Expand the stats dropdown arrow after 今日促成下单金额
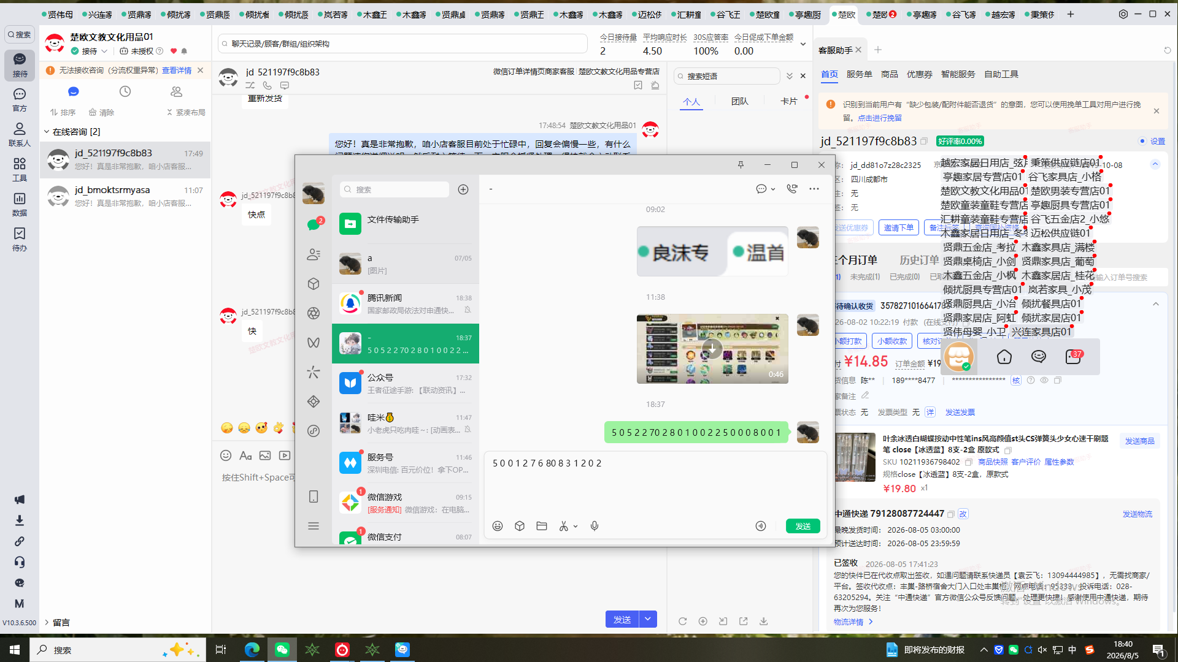The width and height of the screenshot is (1178, 662). pos(803,44)
